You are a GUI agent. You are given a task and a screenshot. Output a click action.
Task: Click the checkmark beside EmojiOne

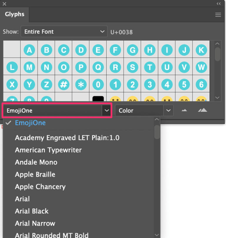pyautogui.click(x=8, y=123)
